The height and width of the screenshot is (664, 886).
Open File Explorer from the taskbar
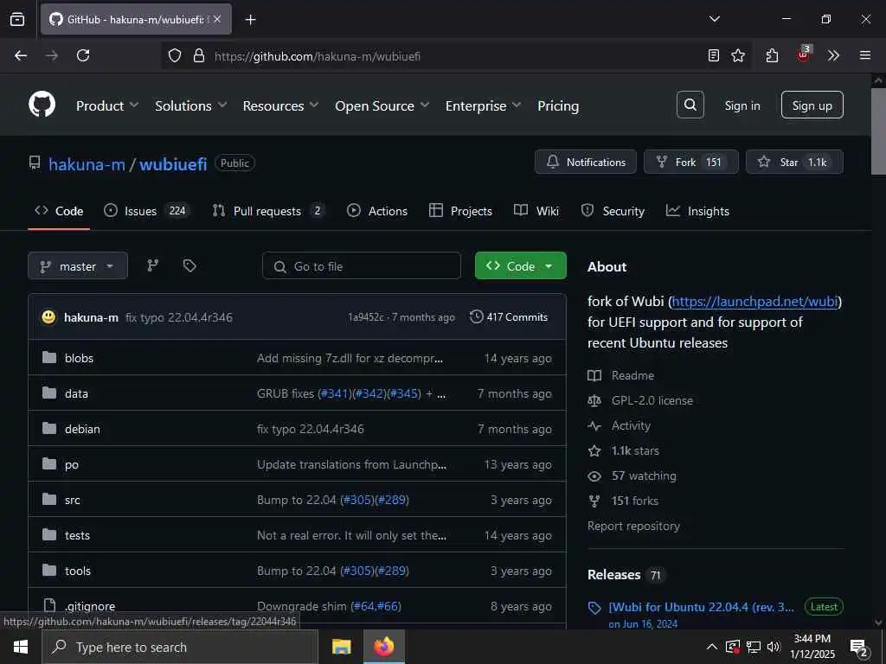point(341,647)
